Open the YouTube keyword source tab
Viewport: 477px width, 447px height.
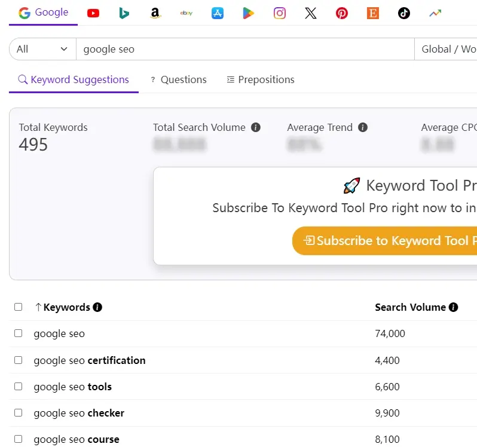click(93, 13)
